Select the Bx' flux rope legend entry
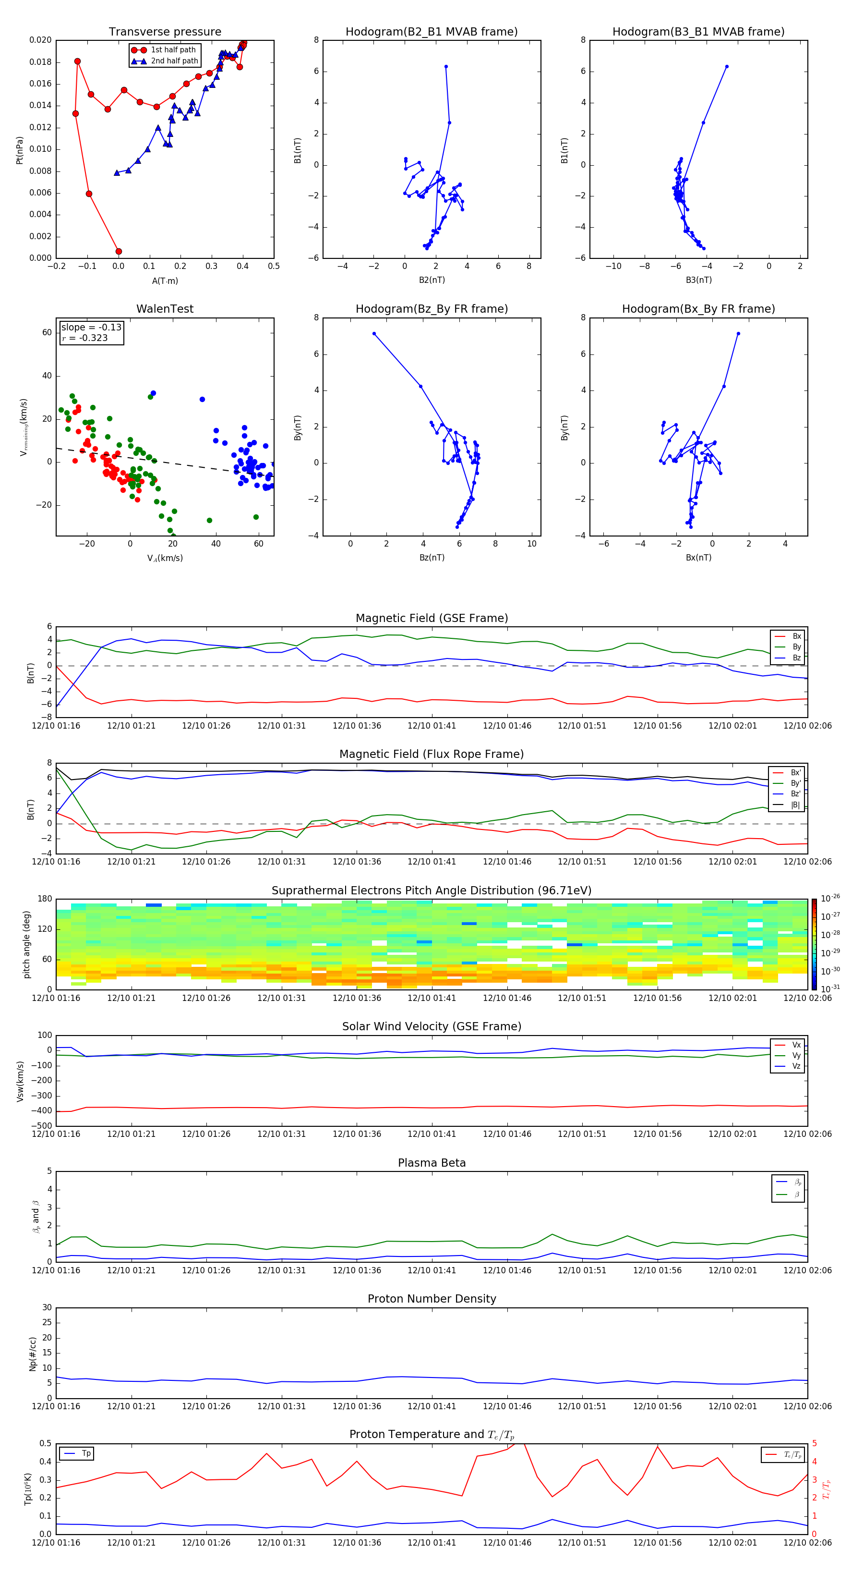 click(787, 773)
